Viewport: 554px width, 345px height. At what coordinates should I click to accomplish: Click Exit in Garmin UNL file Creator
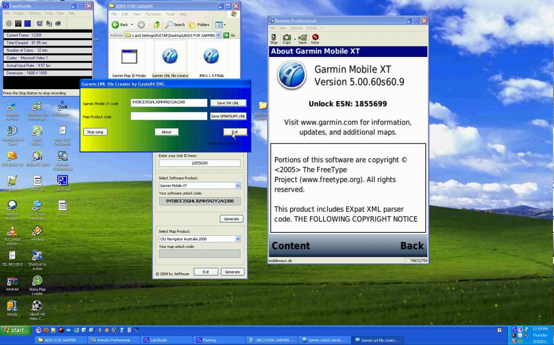point(235,132)
